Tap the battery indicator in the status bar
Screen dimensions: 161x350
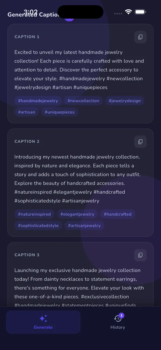(140, 12)
